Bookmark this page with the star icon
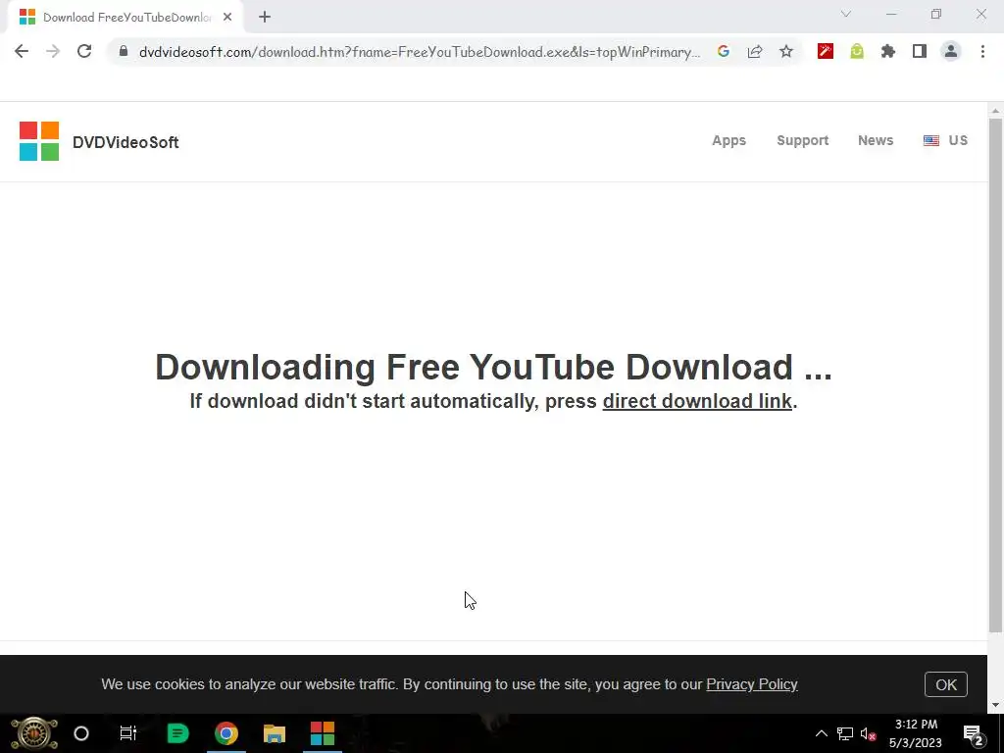 [785, 51]
